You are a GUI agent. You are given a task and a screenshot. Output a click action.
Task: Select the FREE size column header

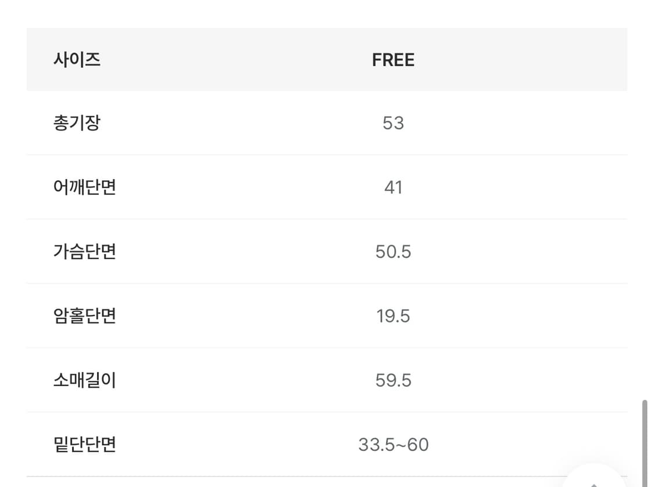pyautogui.click(x=393, y=60)
